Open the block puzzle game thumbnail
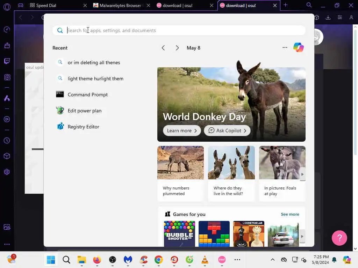This screenshot has width=358, height=268. pyautogui.click(x=214, y=234)
